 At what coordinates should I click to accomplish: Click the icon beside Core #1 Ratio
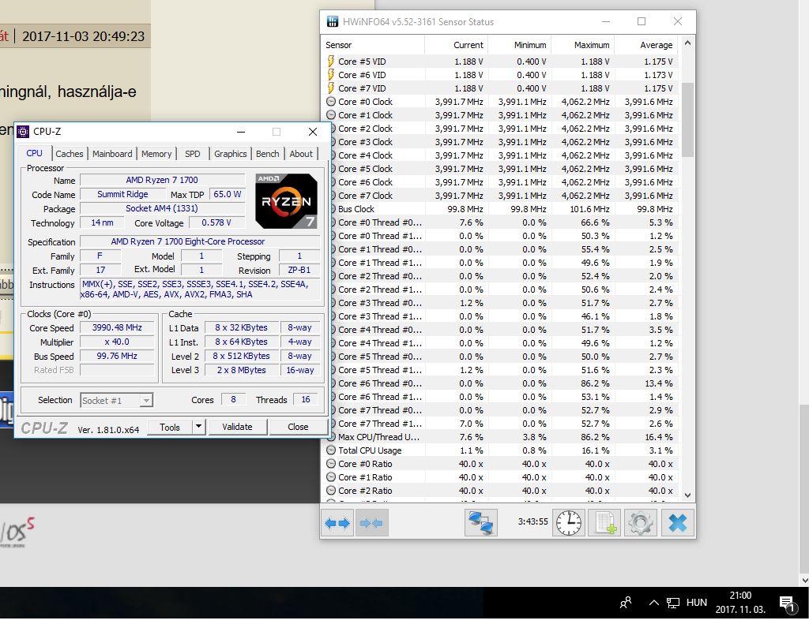tap(331, 476)
